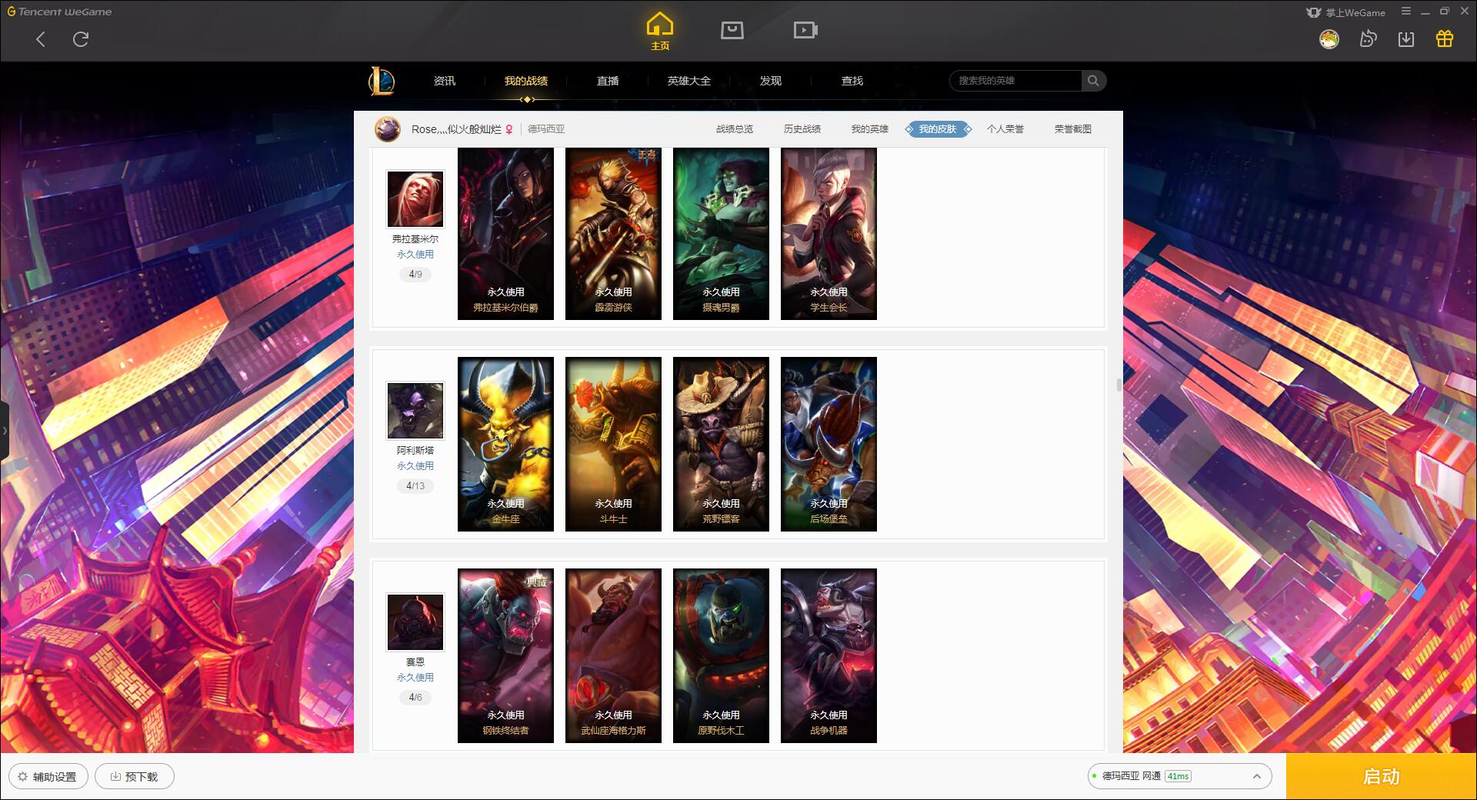
Task: Switch to 荣誉截图 sub-tab
Action: tap(1073, 129)
